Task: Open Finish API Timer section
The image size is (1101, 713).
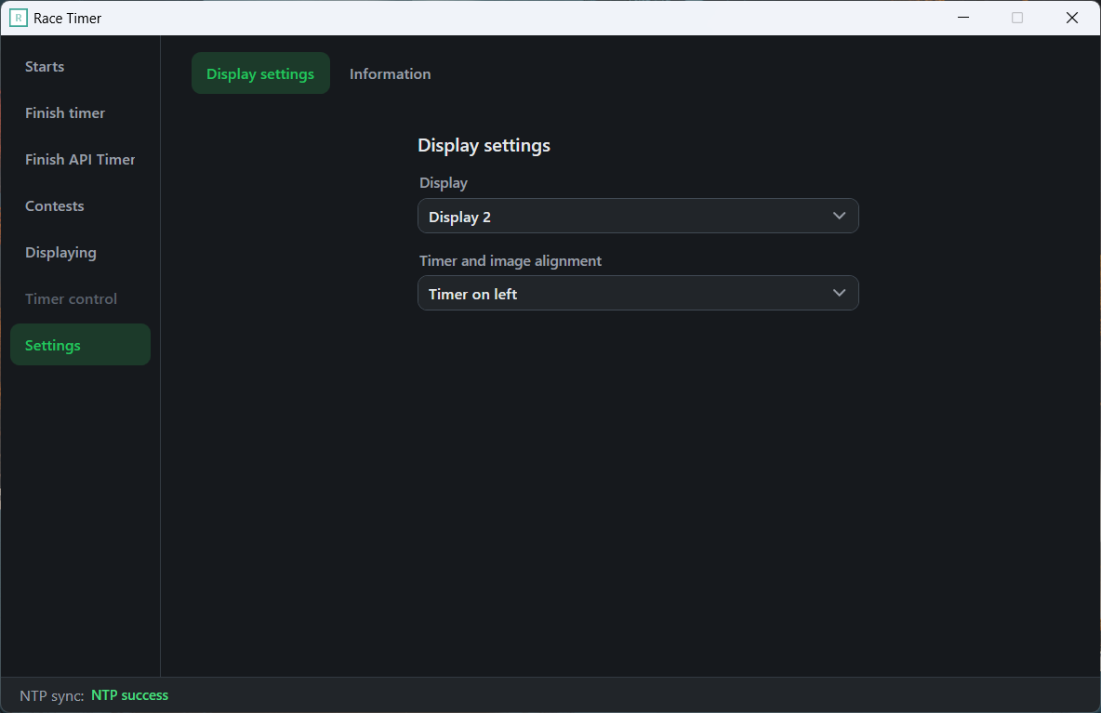Action: click(80, 159)
